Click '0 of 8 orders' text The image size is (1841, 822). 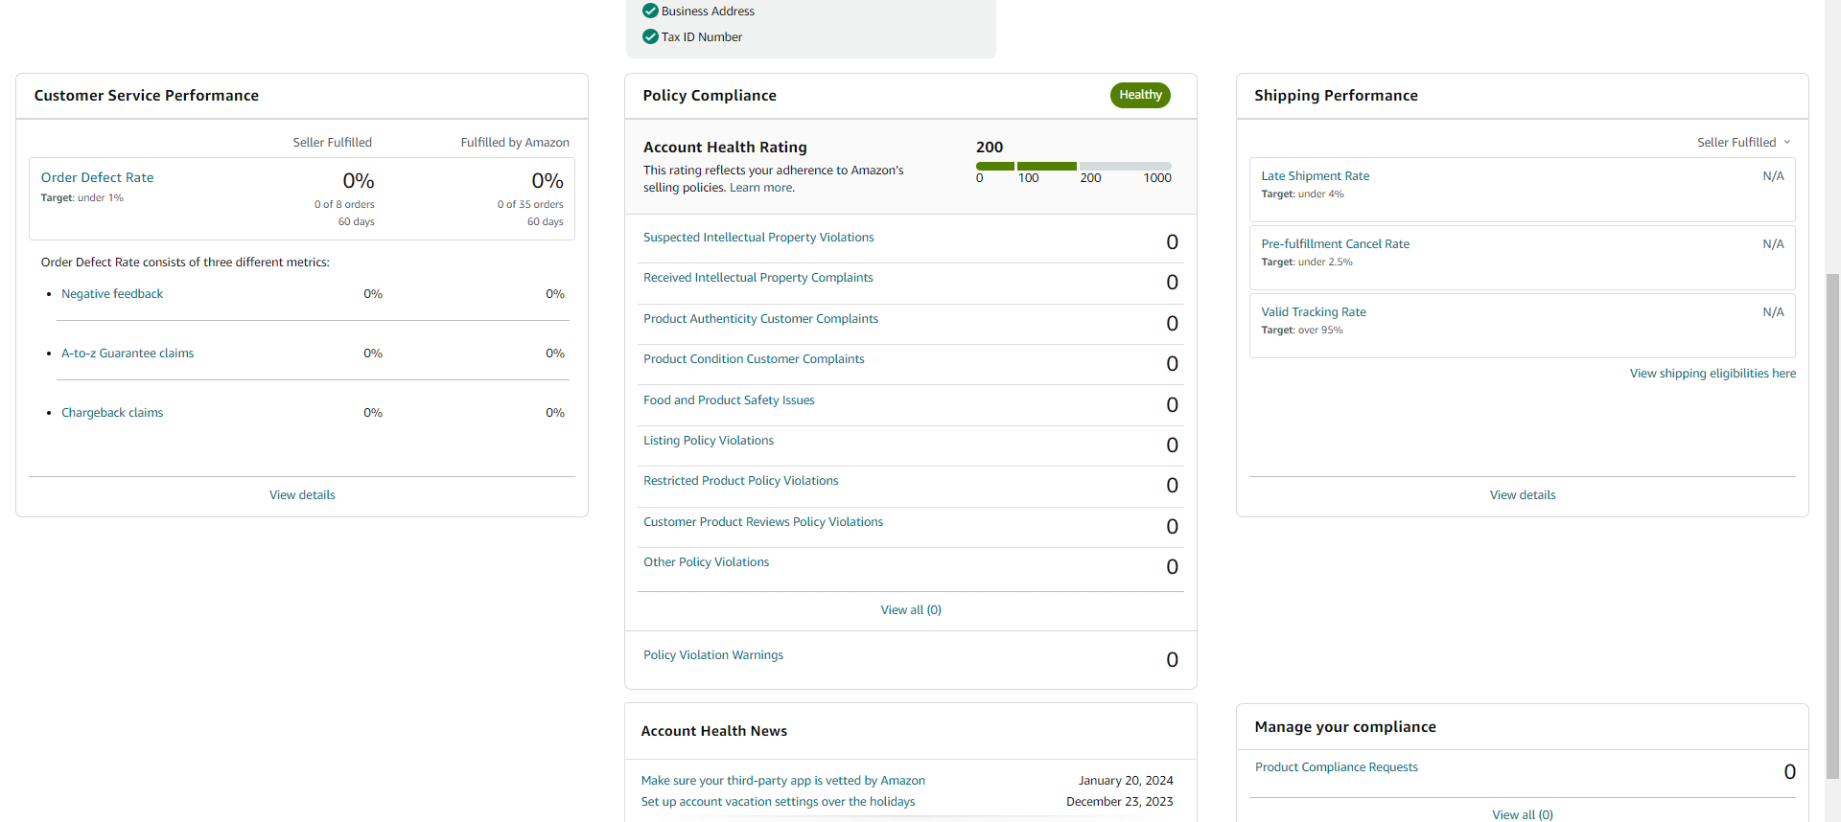pos(344,205)
